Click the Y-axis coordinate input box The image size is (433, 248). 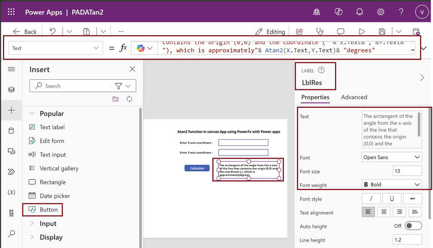point(243,152)
